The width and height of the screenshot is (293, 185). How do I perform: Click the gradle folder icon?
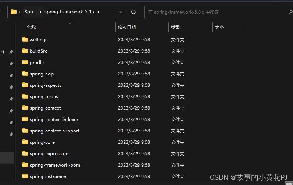(25, 62)
